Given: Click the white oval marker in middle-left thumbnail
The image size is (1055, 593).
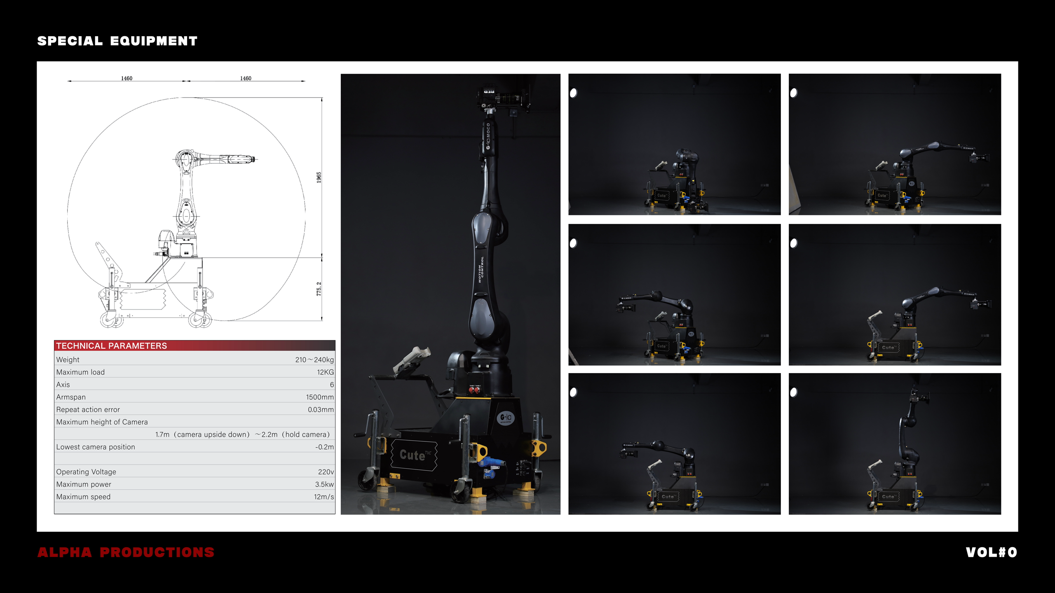Looking at the screenshot, I should point(573,243).
